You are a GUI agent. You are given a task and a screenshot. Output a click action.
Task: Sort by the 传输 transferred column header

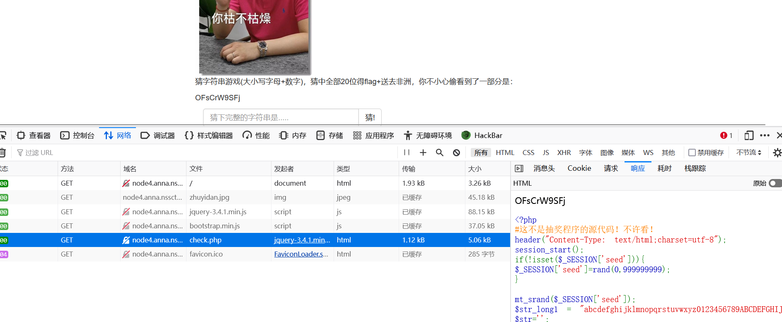[432, 169]
